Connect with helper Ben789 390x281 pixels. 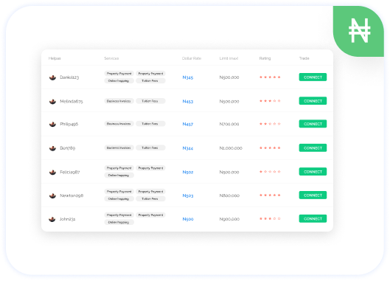[313, 148]
